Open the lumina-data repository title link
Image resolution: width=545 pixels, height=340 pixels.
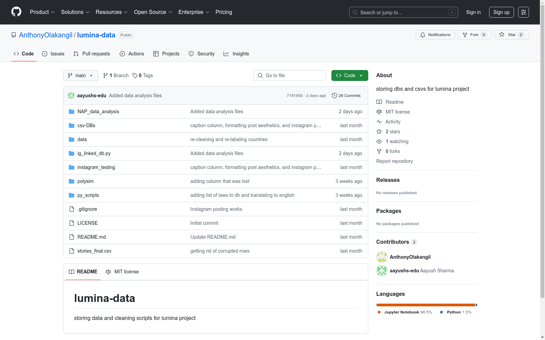tap(96, 35)
